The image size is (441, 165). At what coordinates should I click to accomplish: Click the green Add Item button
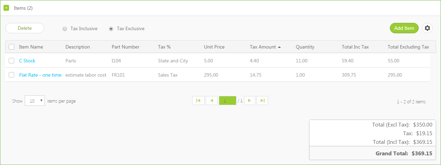(404, 28)
